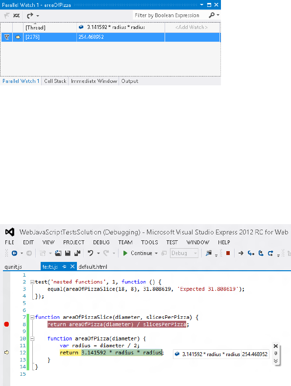Click the Open File toolbar icon
The width and height of the screenshot is (291, 386).
tap(58, 253)
